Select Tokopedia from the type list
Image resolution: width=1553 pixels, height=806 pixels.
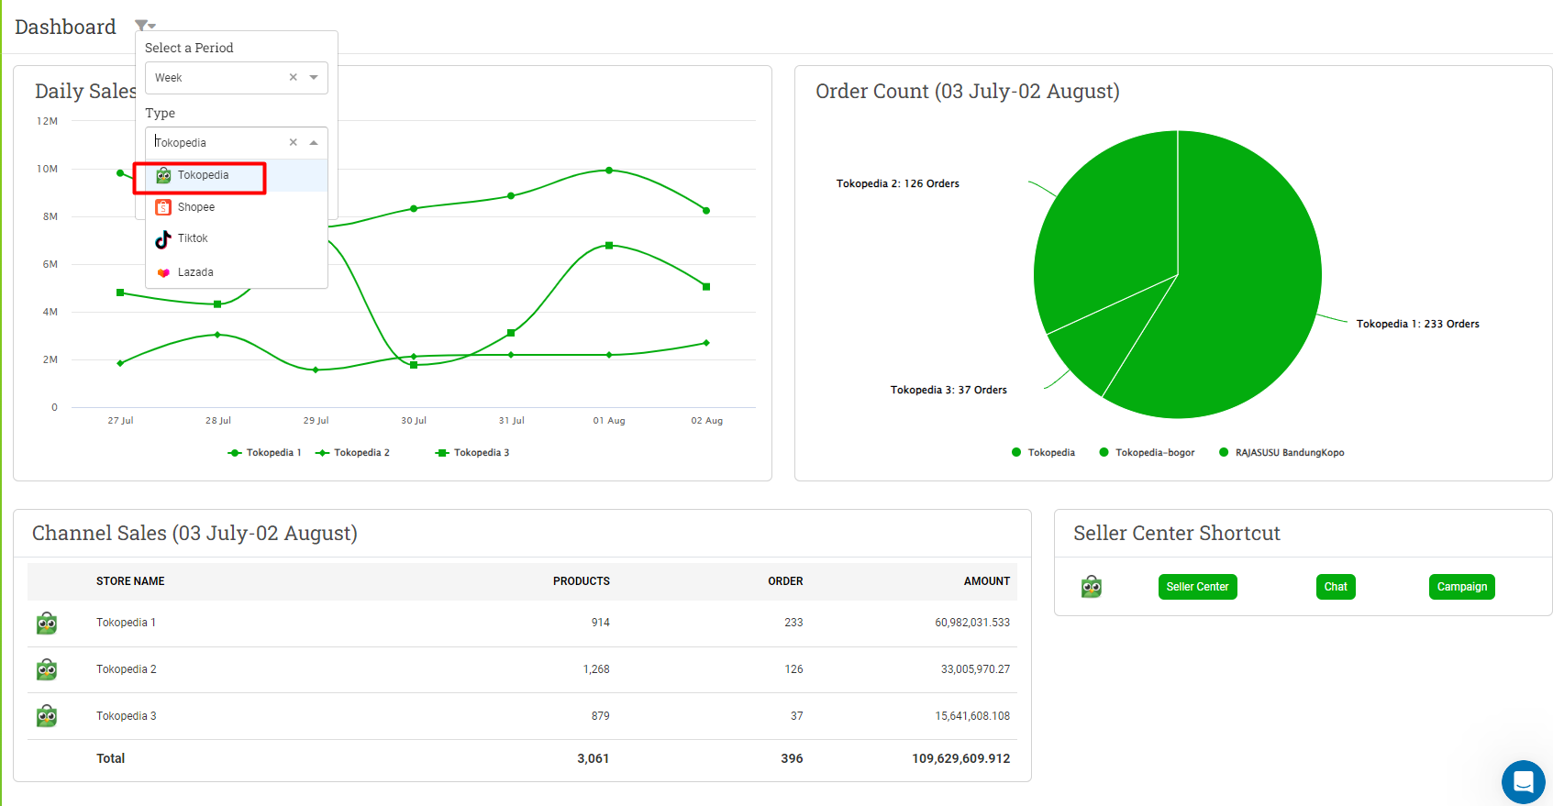pos(237,175)
